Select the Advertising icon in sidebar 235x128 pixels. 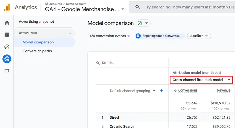(7, 59)
